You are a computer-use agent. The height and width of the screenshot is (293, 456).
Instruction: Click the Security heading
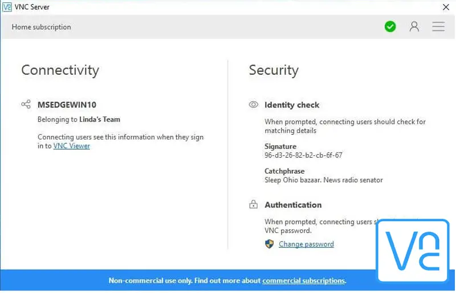tap(274, 70)
